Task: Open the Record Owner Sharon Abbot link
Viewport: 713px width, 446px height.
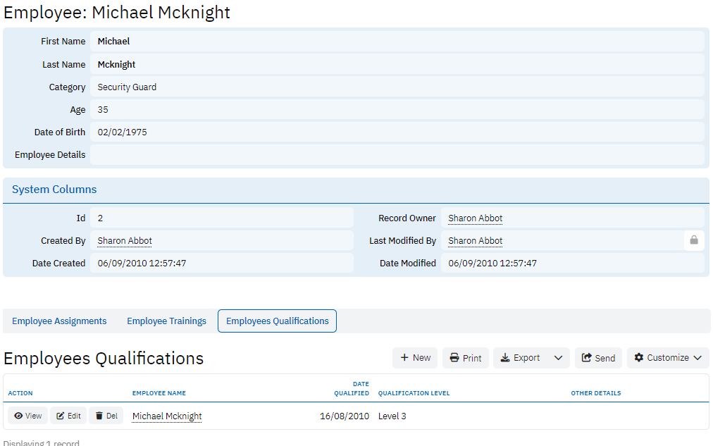Action: point(475,218)
